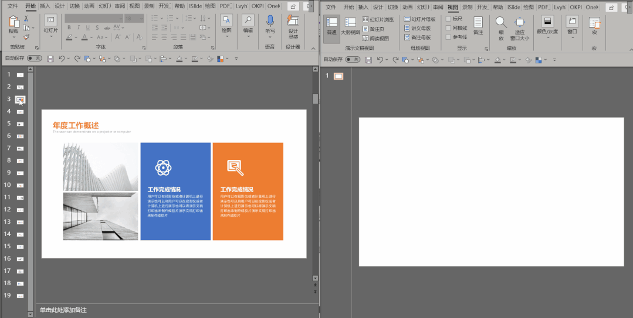Screen dimensions: 633x318
Task: Check the 网格线 gridlines checkbox
Action: point(449,28)
